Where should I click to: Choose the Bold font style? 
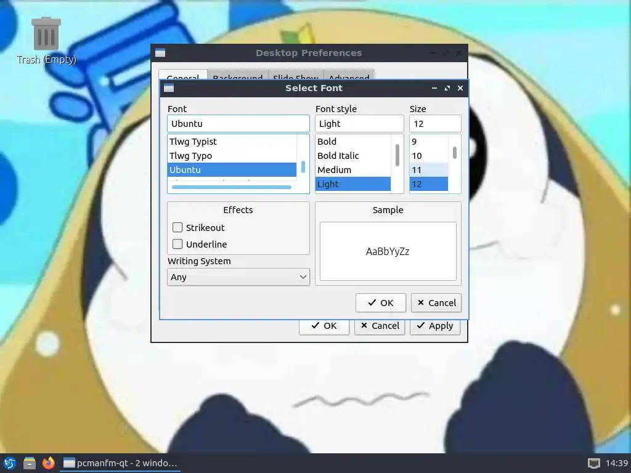(x=353, y=142)
